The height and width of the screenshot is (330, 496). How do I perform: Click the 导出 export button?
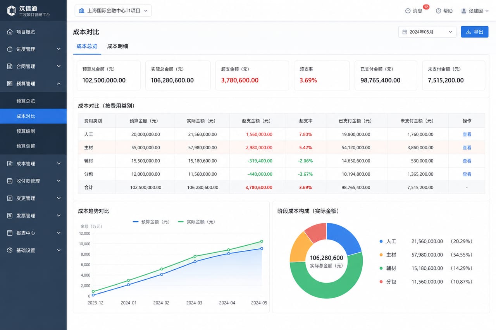pyautogui.click(x=475, y=32)
